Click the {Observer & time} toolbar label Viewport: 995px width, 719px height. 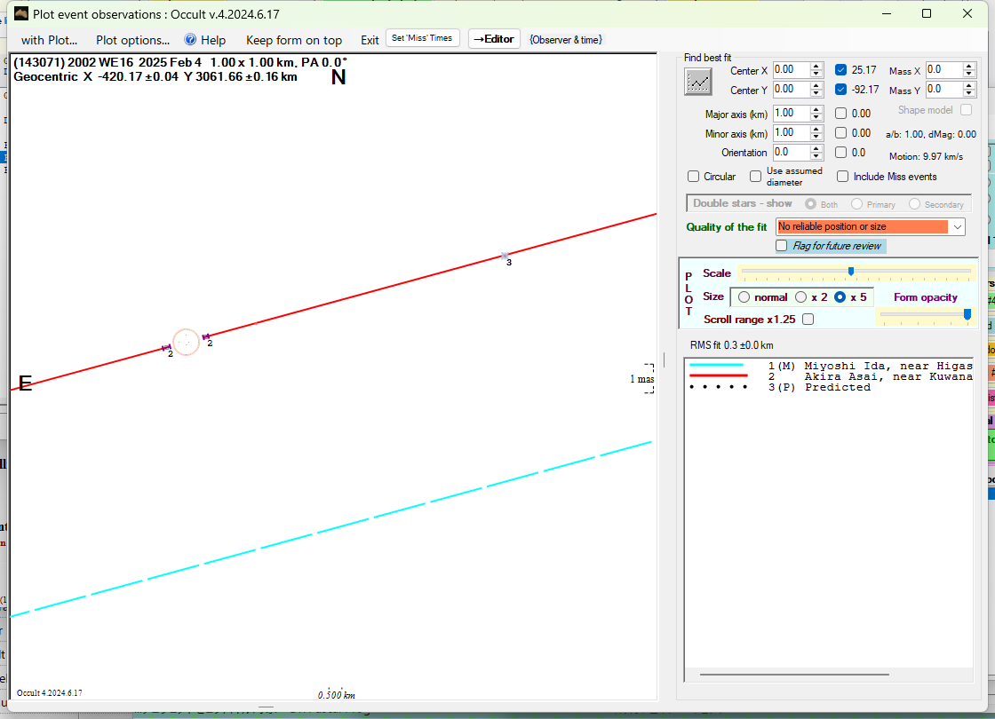pos(565,40)
